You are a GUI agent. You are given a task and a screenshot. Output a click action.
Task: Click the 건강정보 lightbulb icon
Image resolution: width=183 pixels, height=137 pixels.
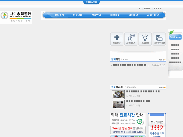145,39
